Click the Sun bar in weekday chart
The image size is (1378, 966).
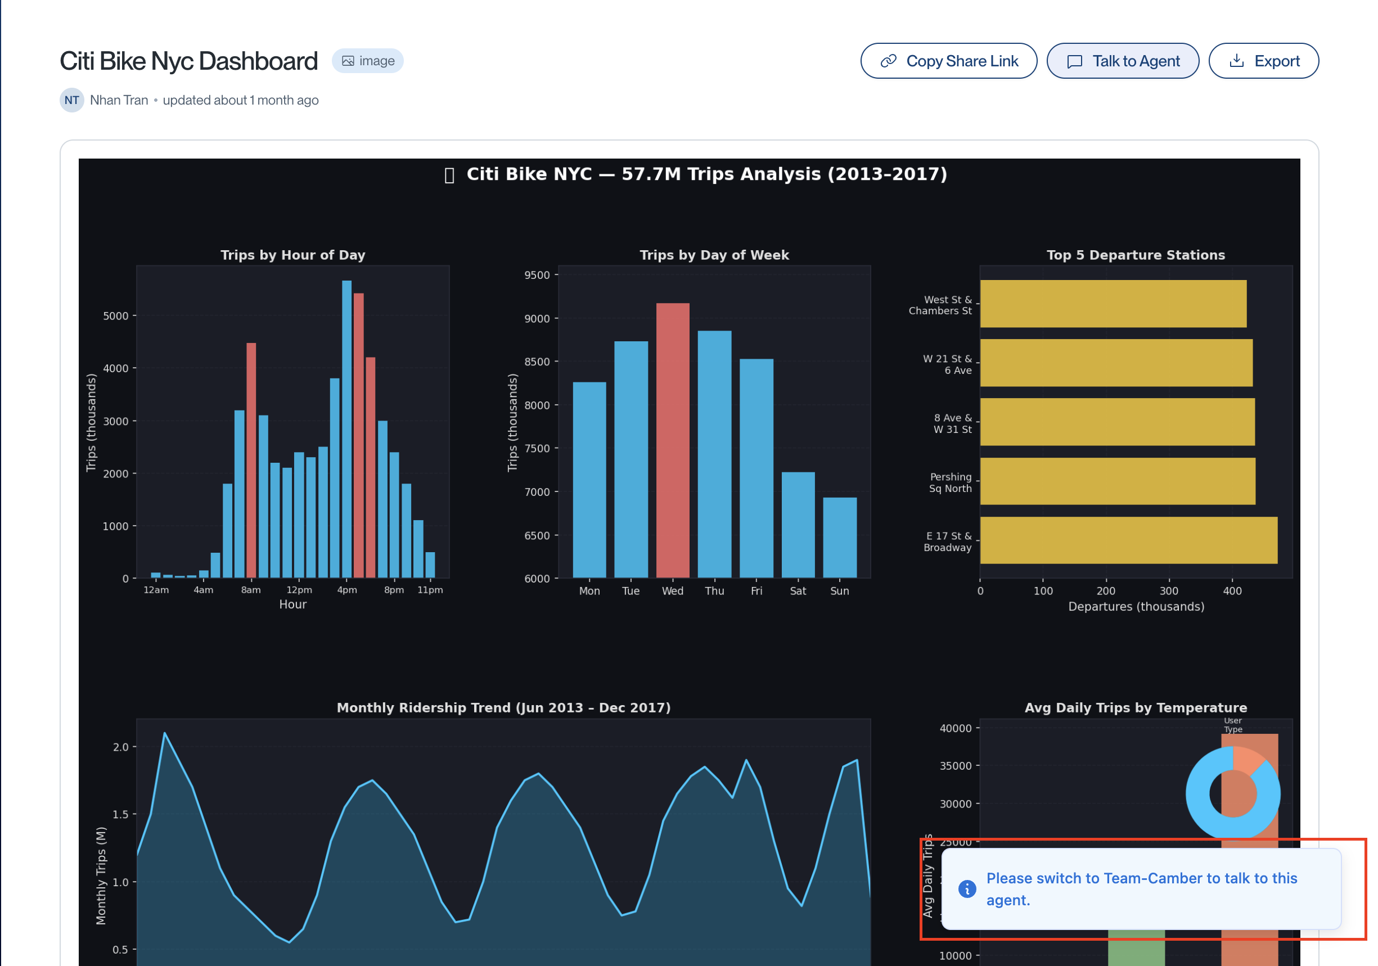839,538
